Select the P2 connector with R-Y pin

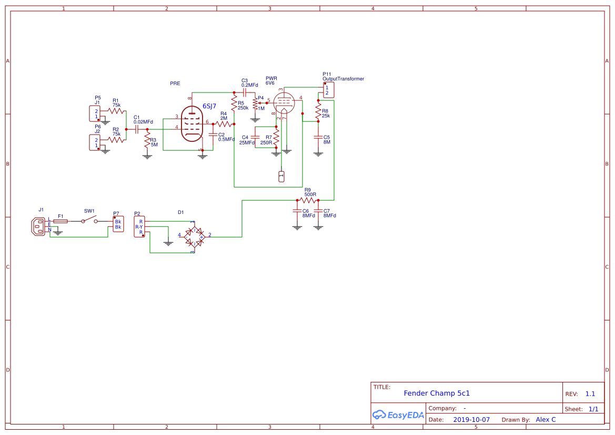click(x=139, y=227)
